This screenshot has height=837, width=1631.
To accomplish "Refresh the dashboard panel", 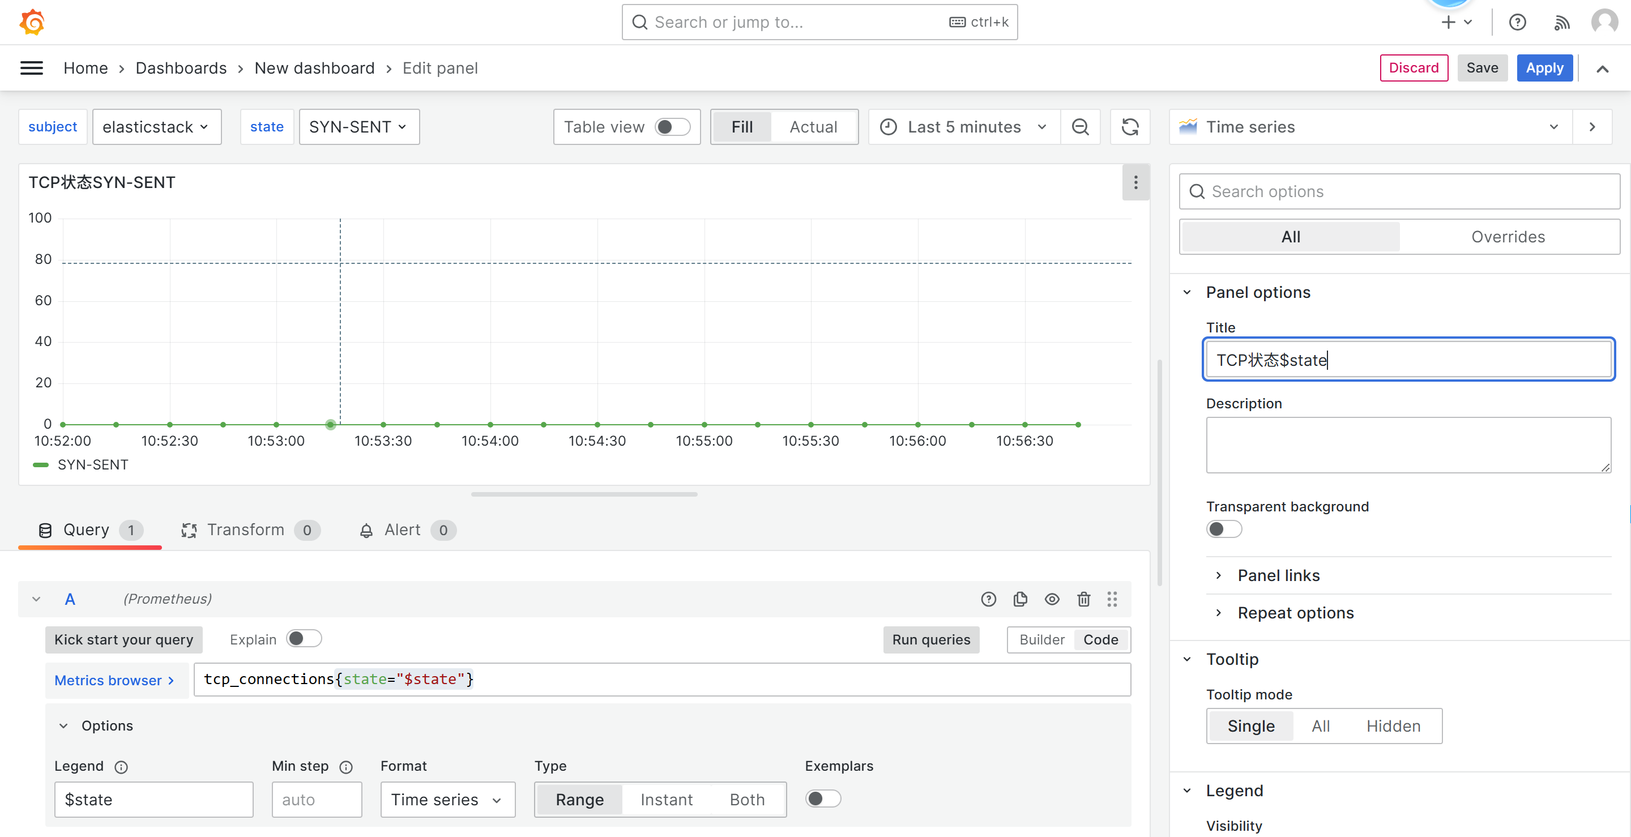I will click(x=1130, y=127).
